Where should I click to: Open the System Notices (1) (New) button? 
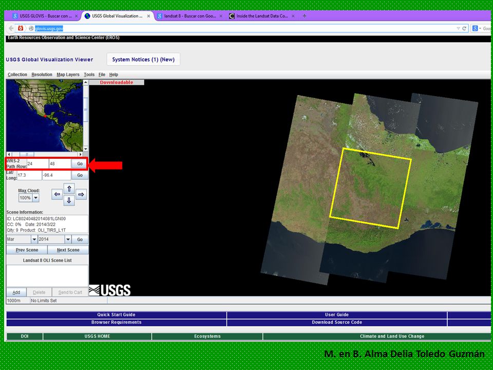tap(143, 60)
